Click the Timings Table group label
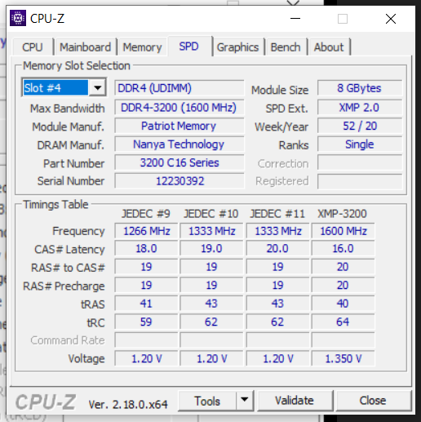This screenshot has width=421, height=422. point(55,204)
